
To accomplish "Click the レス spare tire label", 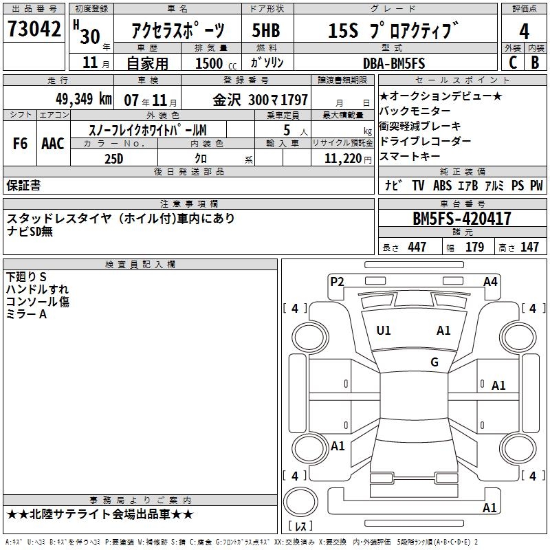I will coord(300,526).
